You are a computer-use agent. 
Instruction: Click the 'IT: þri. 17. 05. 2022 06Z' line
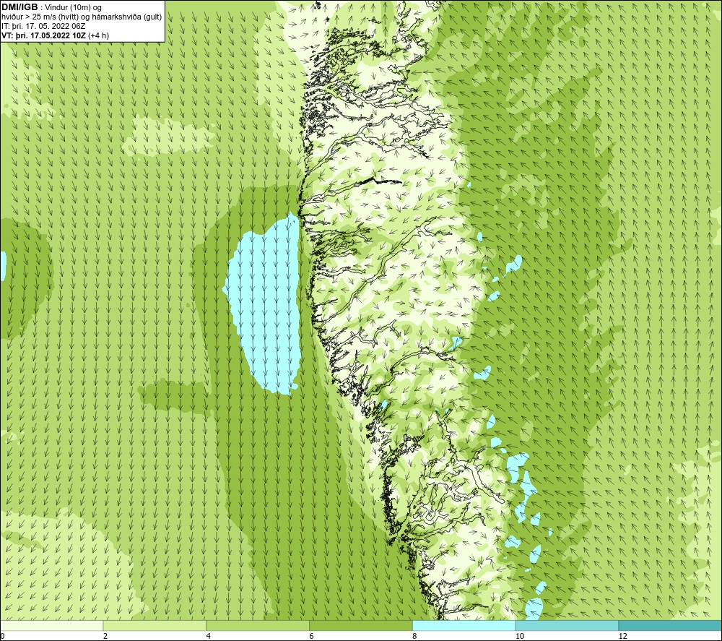pos(43,26)
